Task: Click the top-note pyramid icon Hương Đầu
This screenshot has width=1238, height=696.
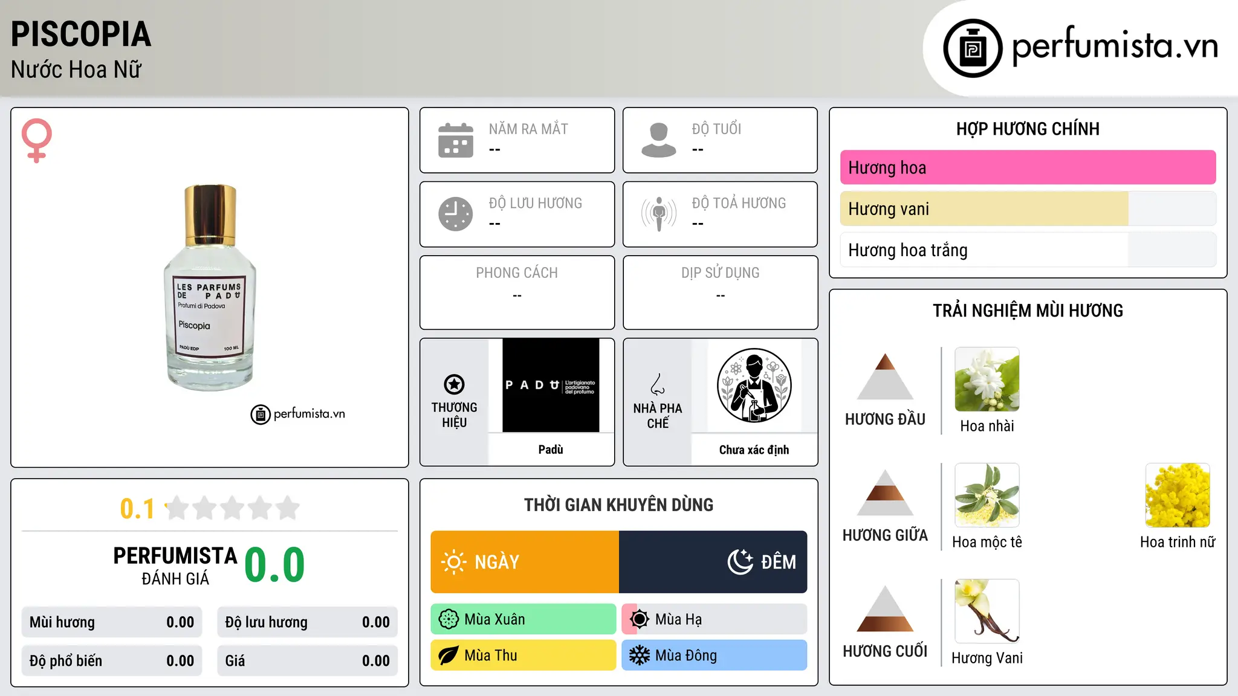Action: click(x=885, y=376)
